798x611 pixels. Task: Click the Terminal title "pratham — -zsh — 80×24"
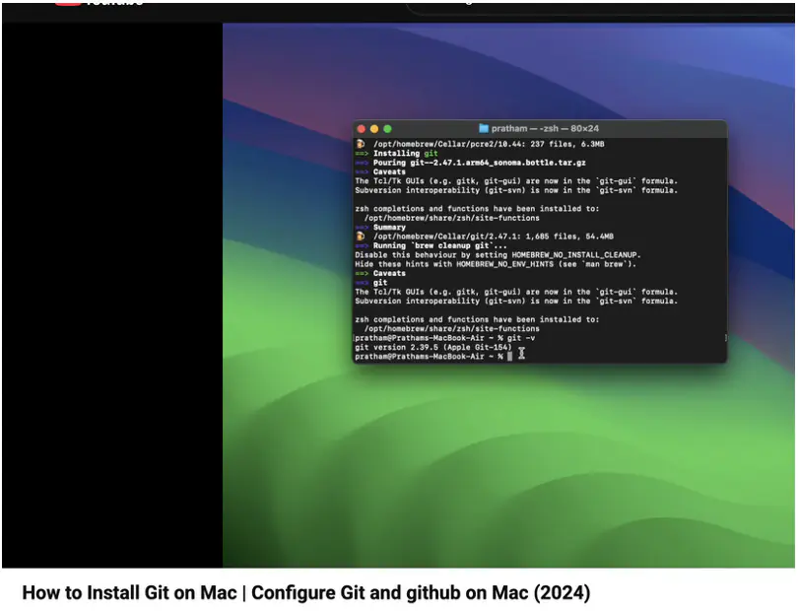(x=545, y=128)
